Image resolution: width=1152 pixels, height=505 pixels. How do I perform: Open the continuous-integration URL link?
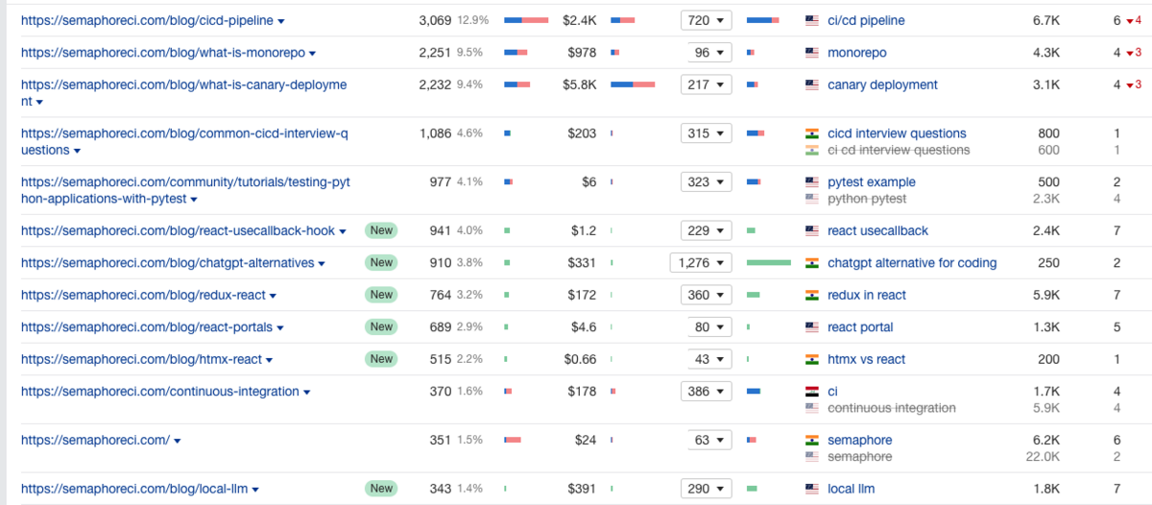pyautogui.click(x=159, y=392)
